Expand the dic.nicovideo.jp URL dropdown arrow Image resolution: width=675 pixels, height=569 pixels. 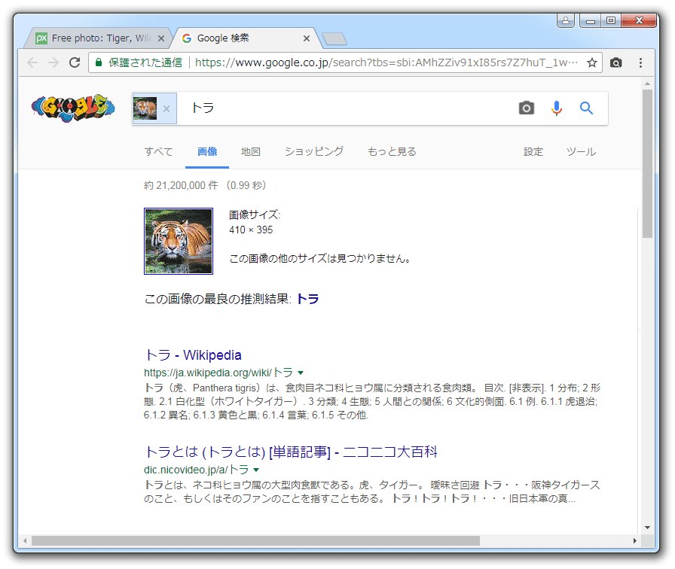256,470
